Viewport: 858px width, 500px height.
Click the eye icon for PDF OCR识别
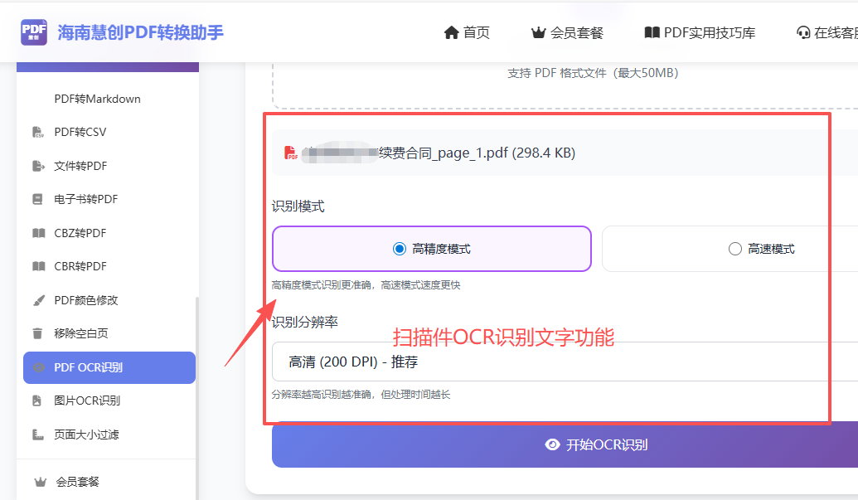(x=39, y=367)
